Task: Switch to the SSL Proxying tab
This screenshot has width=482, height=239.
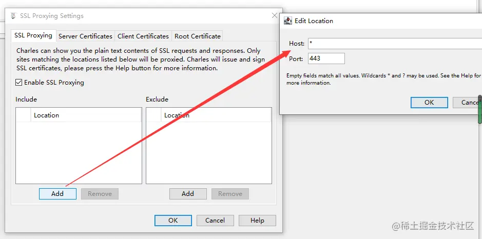Action: (33, 35)
